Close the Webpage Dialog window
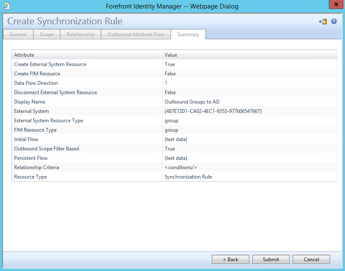The width and height of the screenshot is (345, 271). point(336,4)
